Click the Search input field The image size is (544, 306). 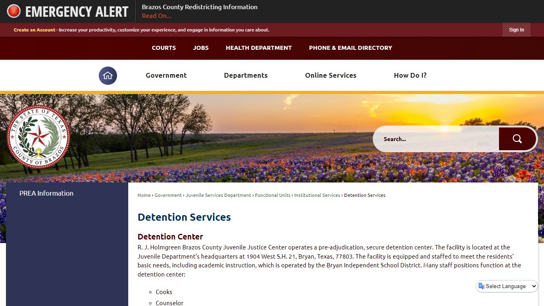pyautogui.click(x=436, y=139)
